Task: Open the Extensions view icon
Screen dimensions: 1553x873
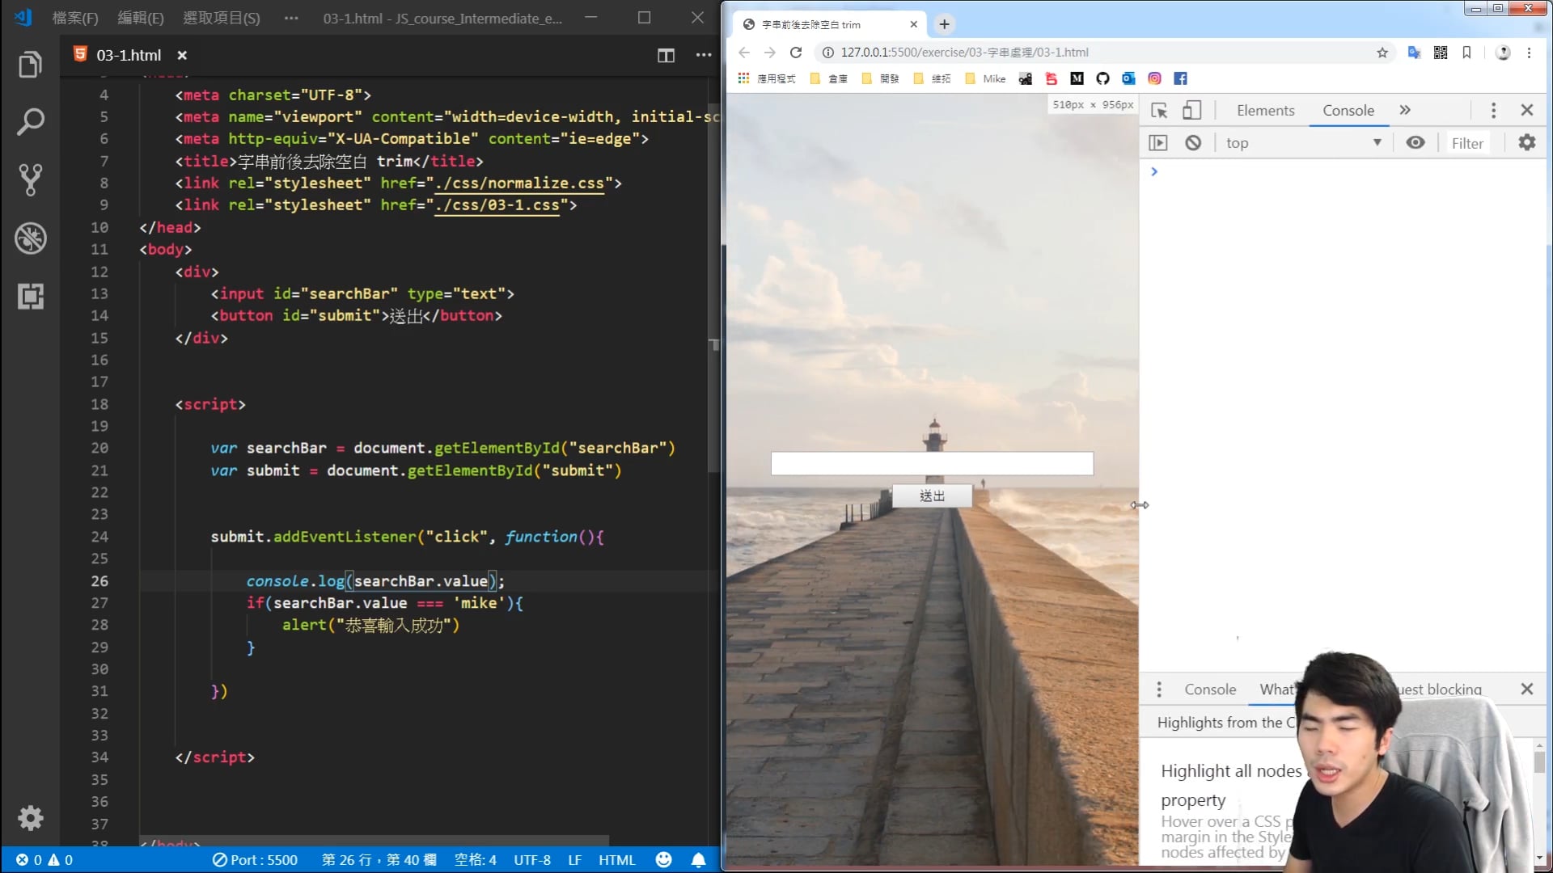Action: pos(30,297)
